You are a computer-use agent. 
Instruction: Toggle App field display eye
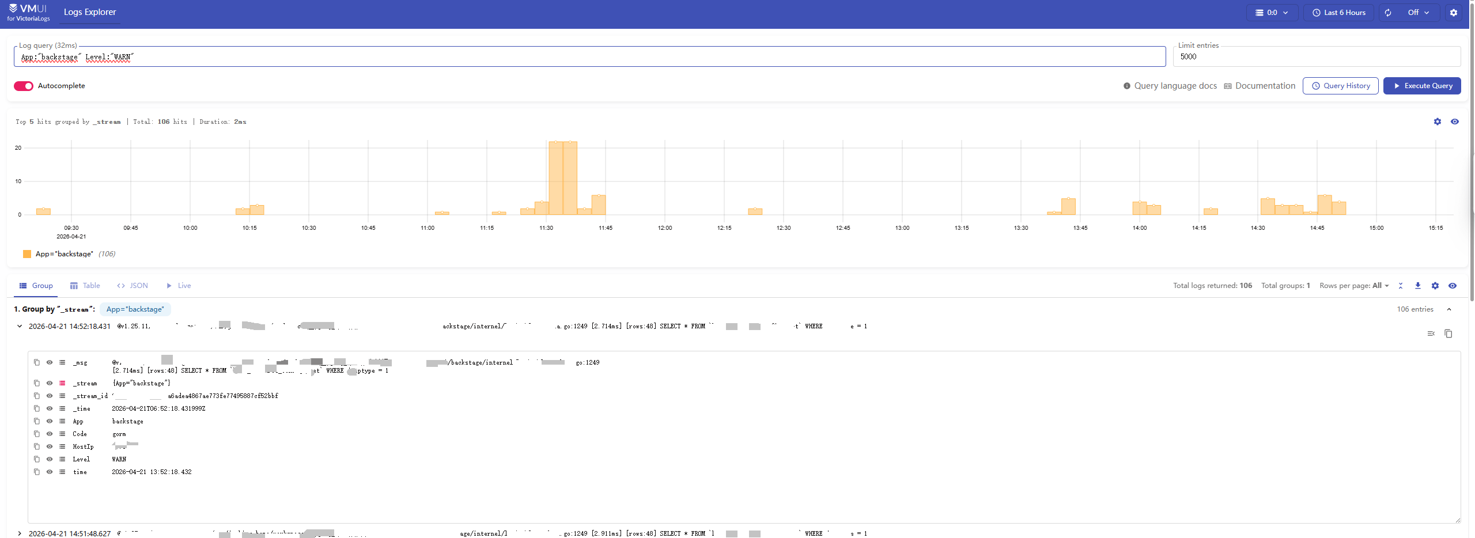[x=50, y=421]
